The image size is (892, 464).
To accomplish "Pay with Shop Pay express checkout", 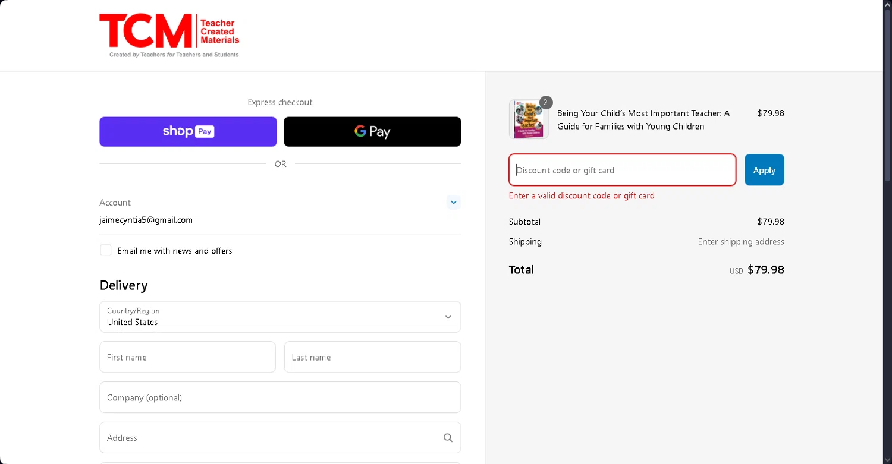I will [x=188, y=131].
